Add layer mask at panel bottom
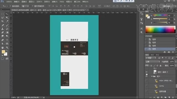Viewport: 177px width, 99px height. [158, 97]
